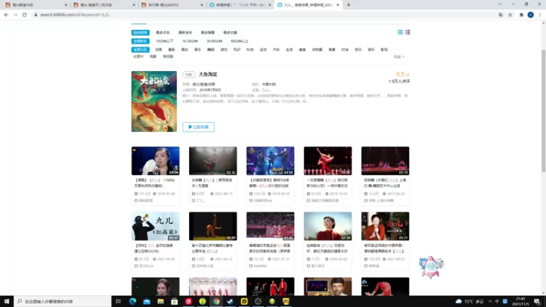546x307 pixels.
Task: Filter duration to 30-60分钟
Action: click(214, 41)
